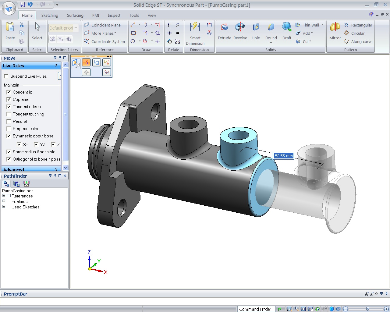Click the Draft tool
This screenshot has width=390, height=312.
287,31
